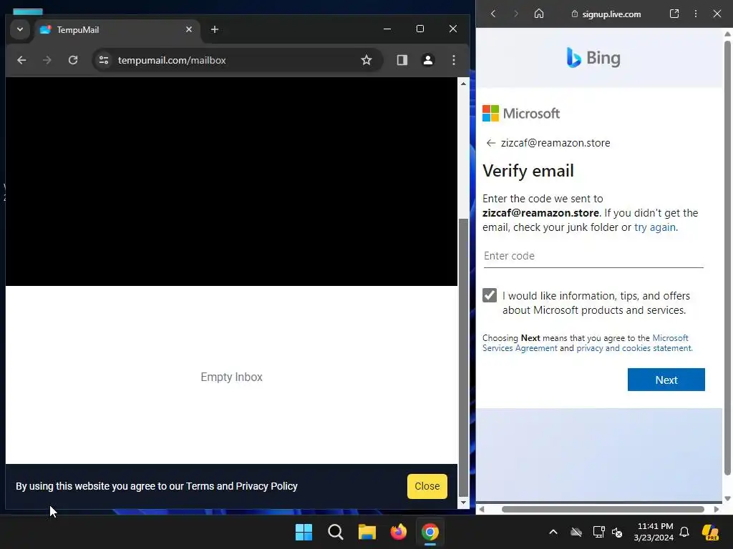Click Chrome icon in taskbar
This screenshot has width=733, height=549.
coord(430,532)
